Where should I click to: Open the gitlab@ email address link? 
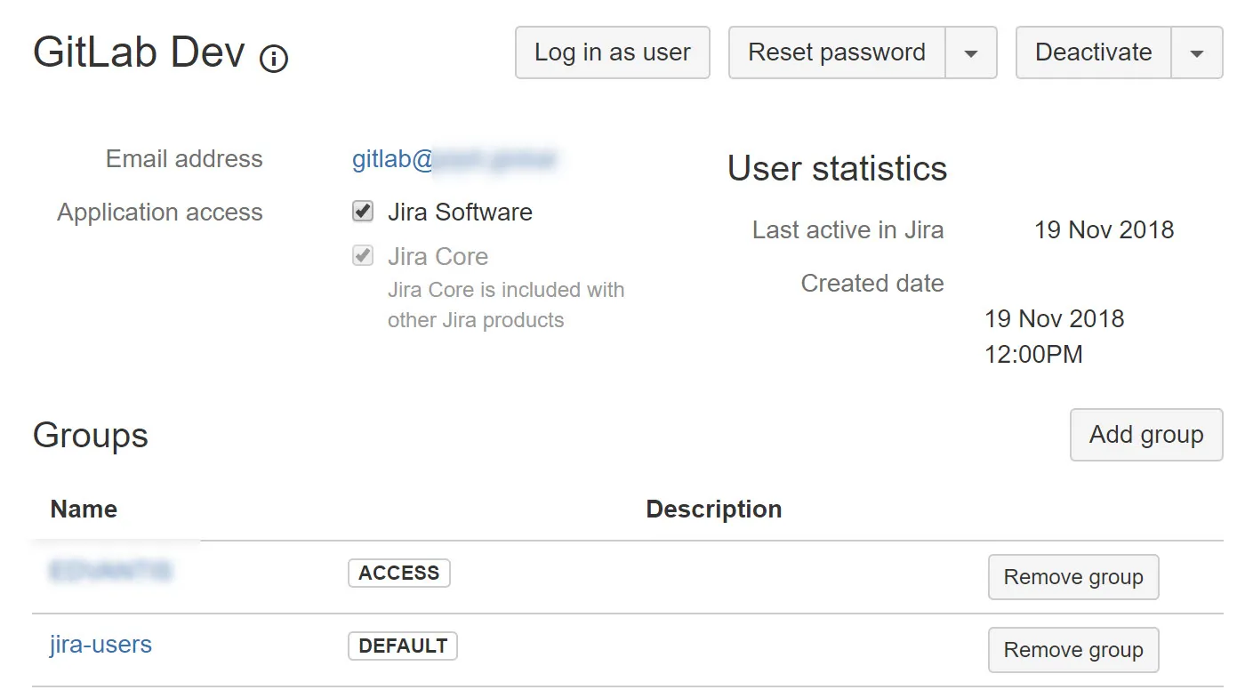[x=454, y=159]
